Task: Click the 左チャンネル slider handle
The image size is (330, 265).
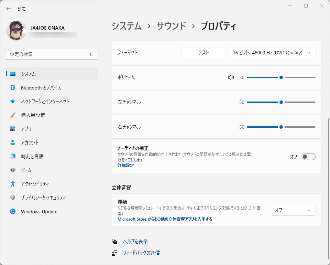Action: [x=281, y=102]
